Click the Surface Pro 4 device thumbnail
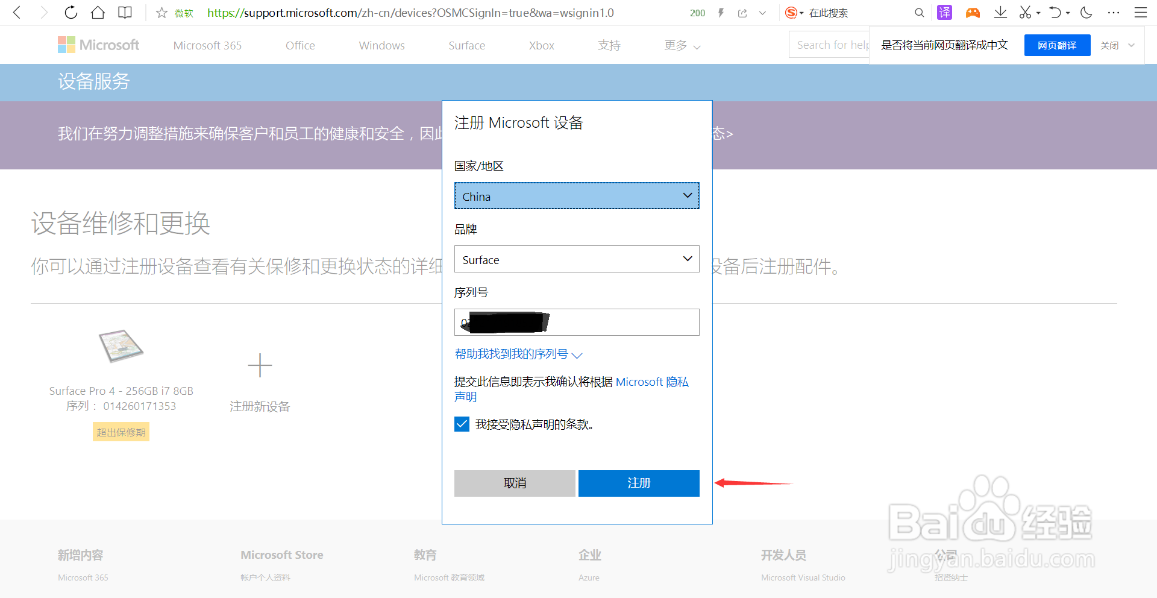Viewport: 1157px width, 598px height. click(x=121, y=346)
